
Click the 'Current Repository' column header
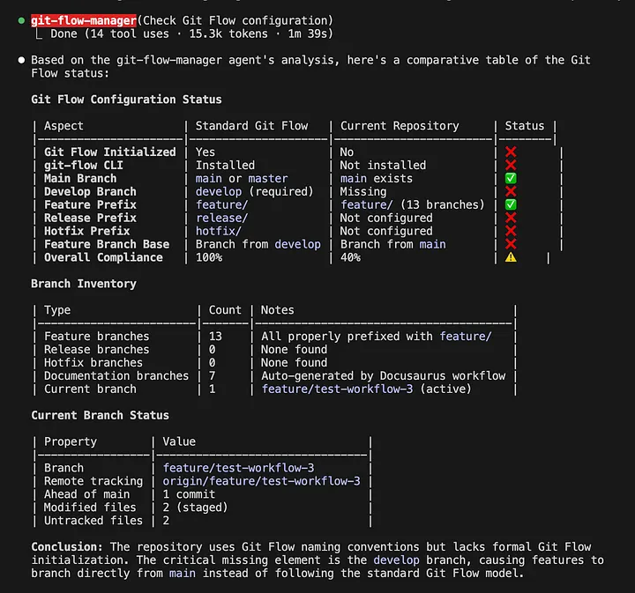click(400, 126)
